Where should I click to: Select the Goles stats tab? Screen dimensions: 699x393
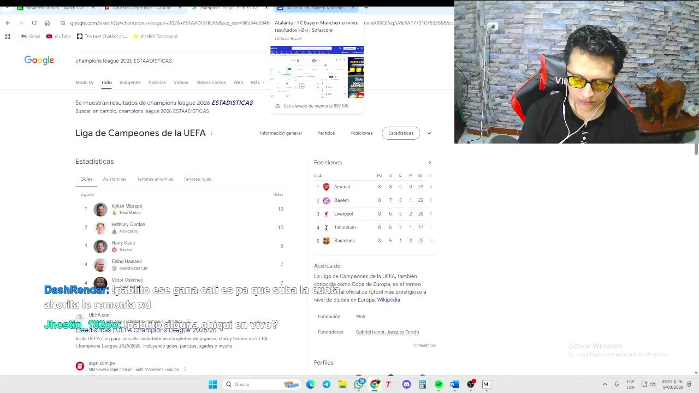pyautogui.click(x=86, y=179)
